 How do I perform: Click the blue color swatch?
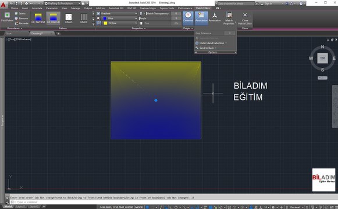(105, 18)
